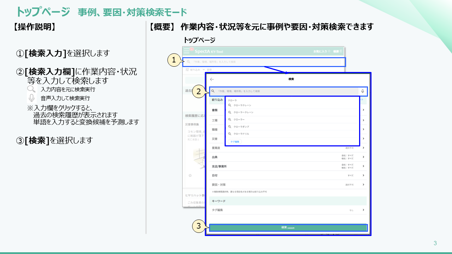Open the hamburger menu in SpectA header
The image size is (452, 254).
click(186, 51)
